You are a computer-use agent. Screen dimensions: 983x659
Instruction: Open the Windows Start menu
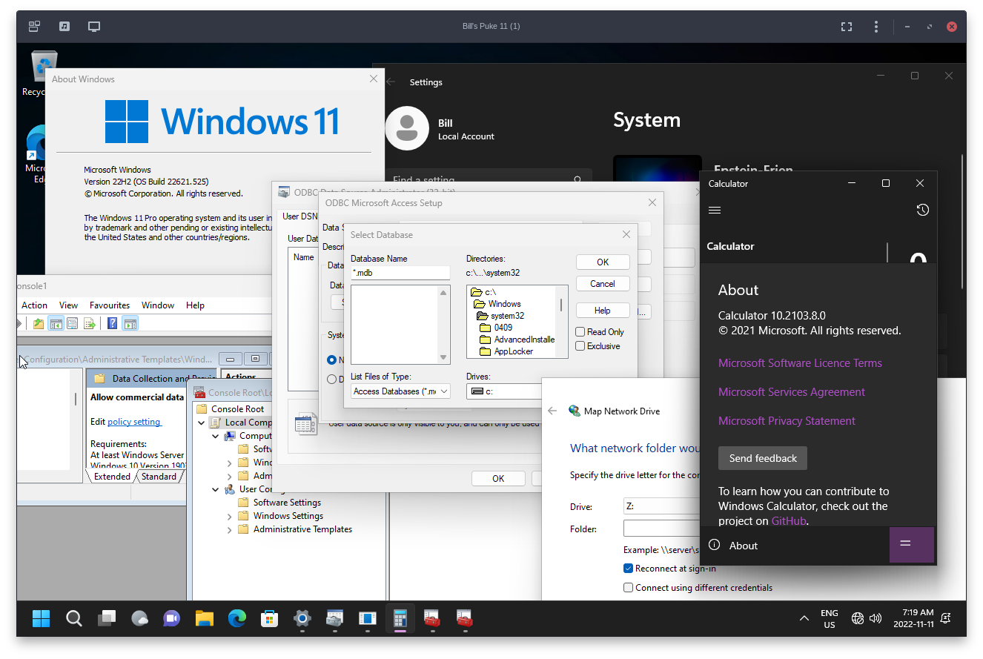[42, 617]
